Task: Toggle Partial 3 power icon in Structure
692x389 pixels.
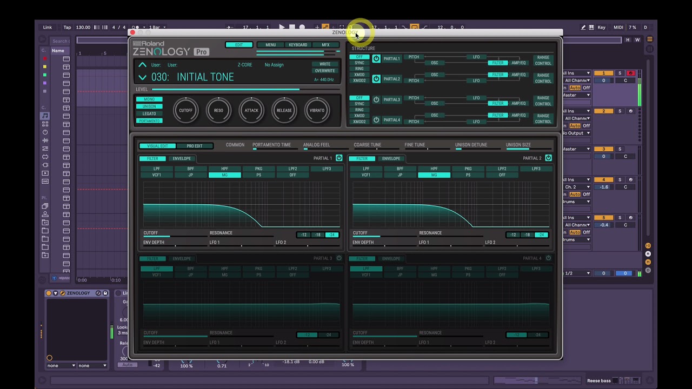Action: pos(376,99)
